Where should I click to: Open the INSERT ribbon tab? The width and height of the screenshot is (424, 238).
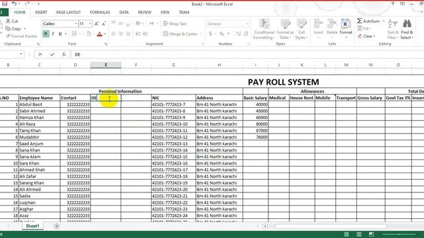[x=41, y=13]
